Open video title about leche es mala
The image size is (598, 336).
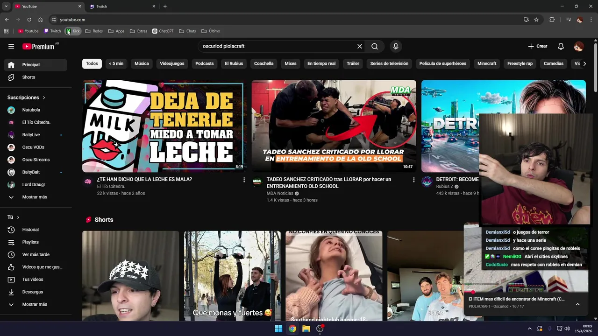pyautogui.click(x=144, y=179)
